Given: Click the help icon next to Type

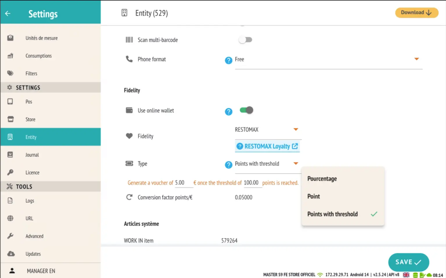Looking at the screenshot, I should click(x=229, y=165).
